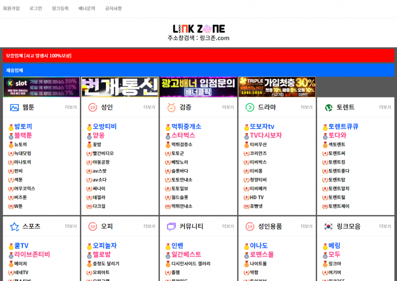The height and width of the screenshot is (281, 397).
Task: Click the rank 4 badge beside 늑대닷컴
Action: pyautogui.click(x=11, y=154)
